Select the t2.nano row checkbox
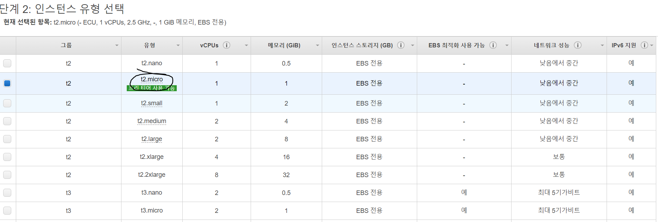 [x=7, y=63]
